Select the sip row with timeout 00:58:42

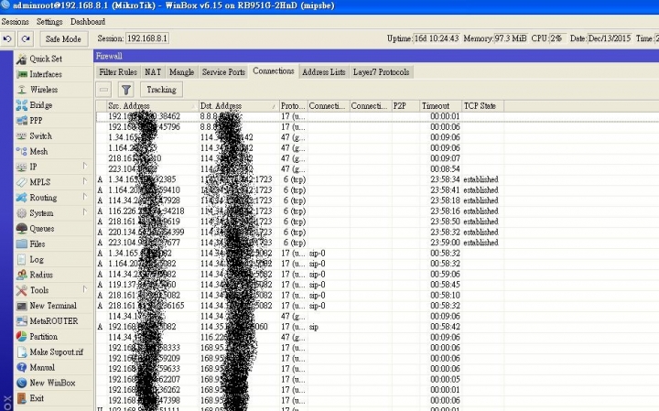tap(300, 327)
